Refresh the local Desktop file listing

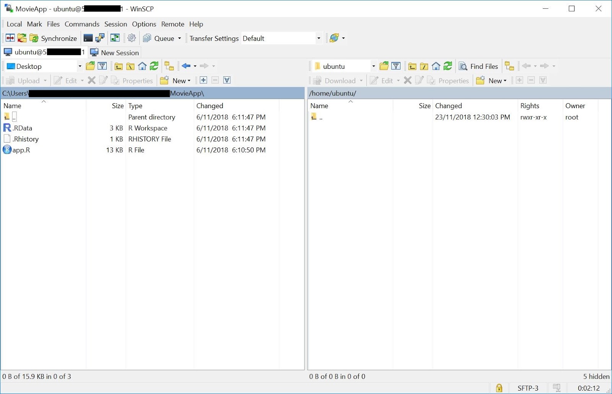click(x=154, y=66)
